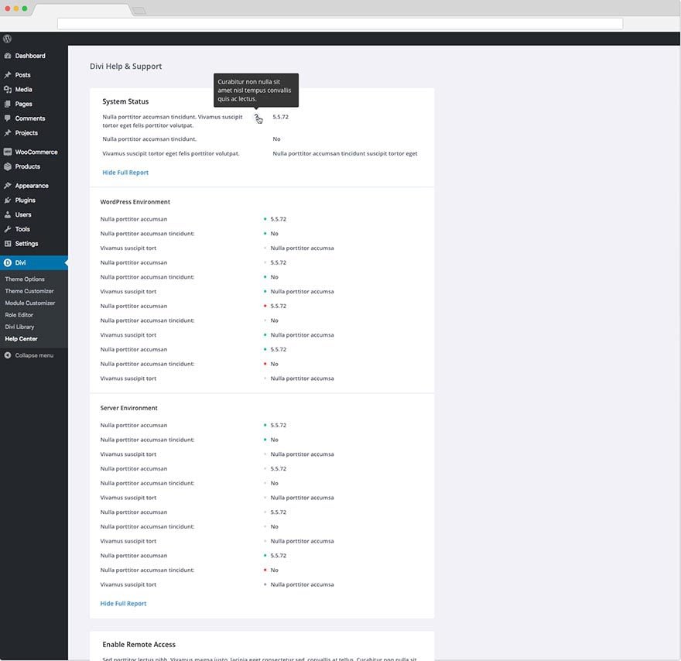Click the Divi circular D icon

[8, 262]
